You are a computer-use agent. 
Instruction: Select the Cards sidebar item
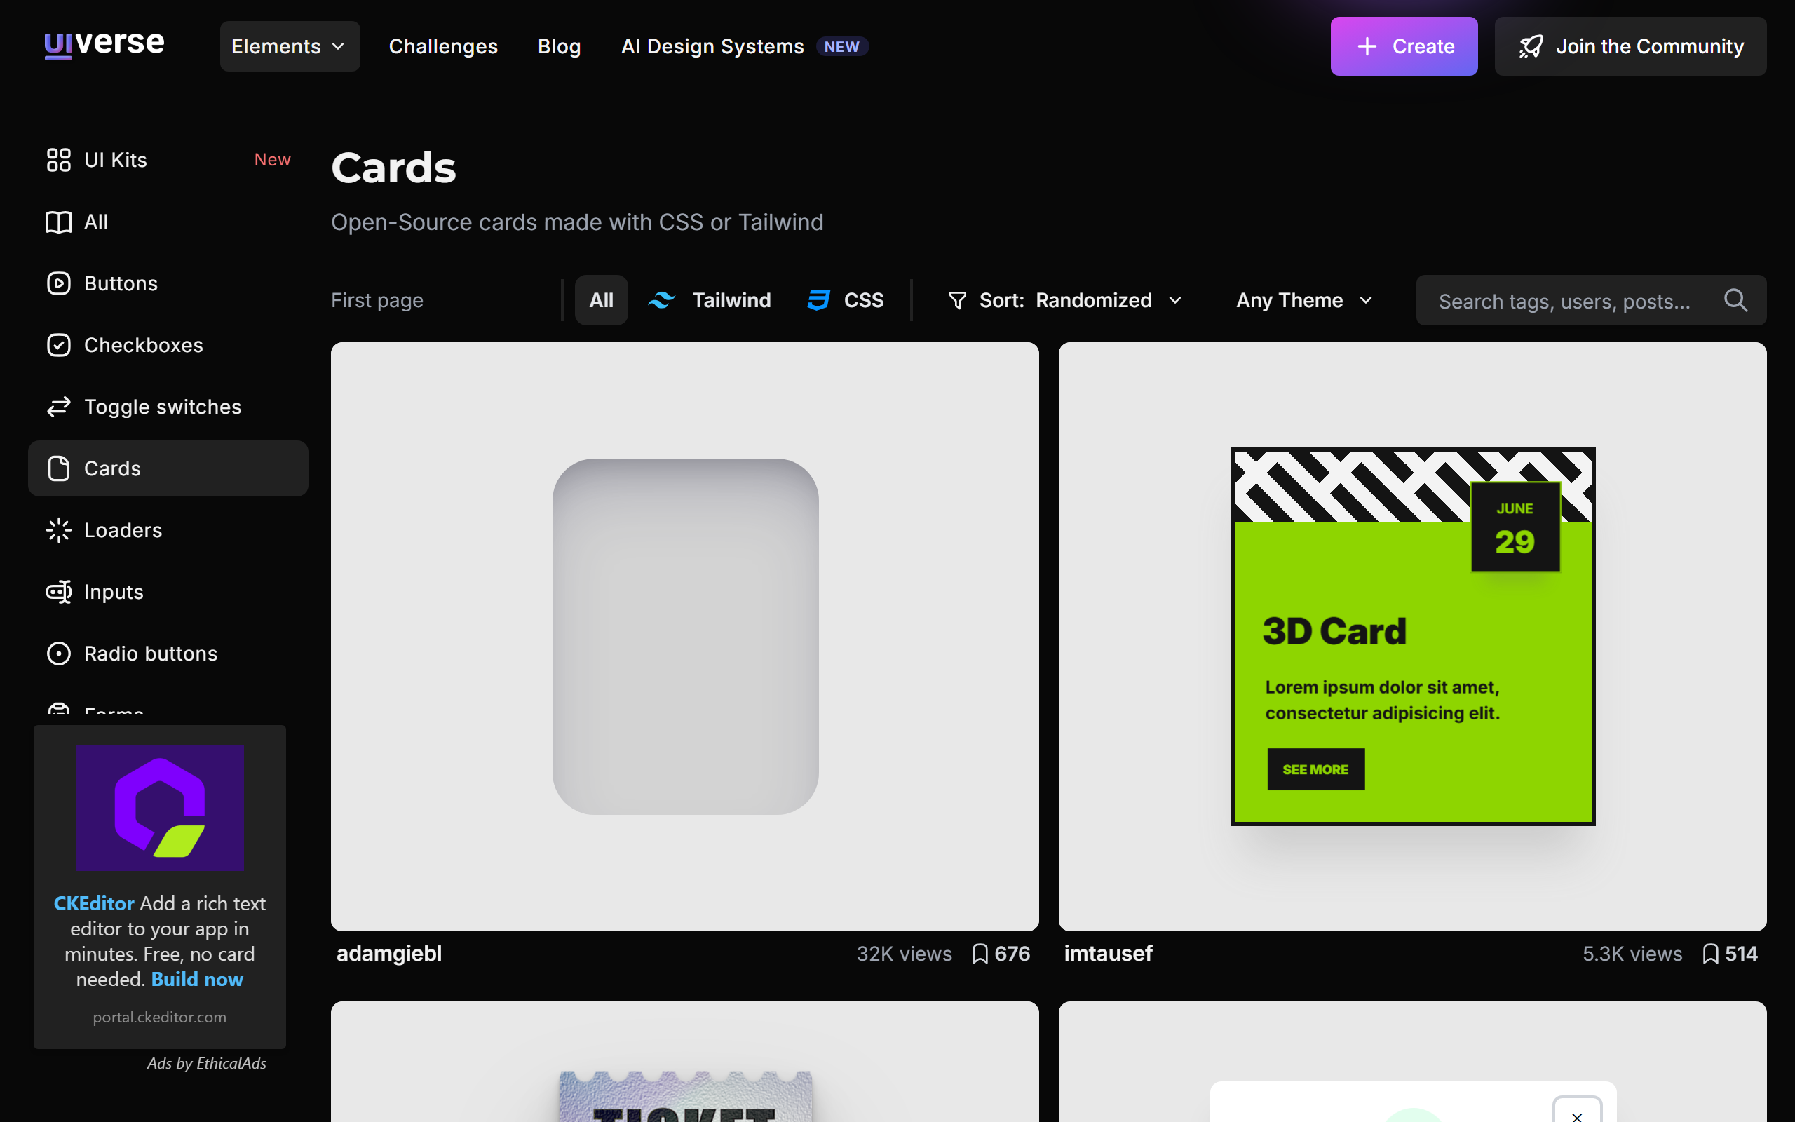168,468
